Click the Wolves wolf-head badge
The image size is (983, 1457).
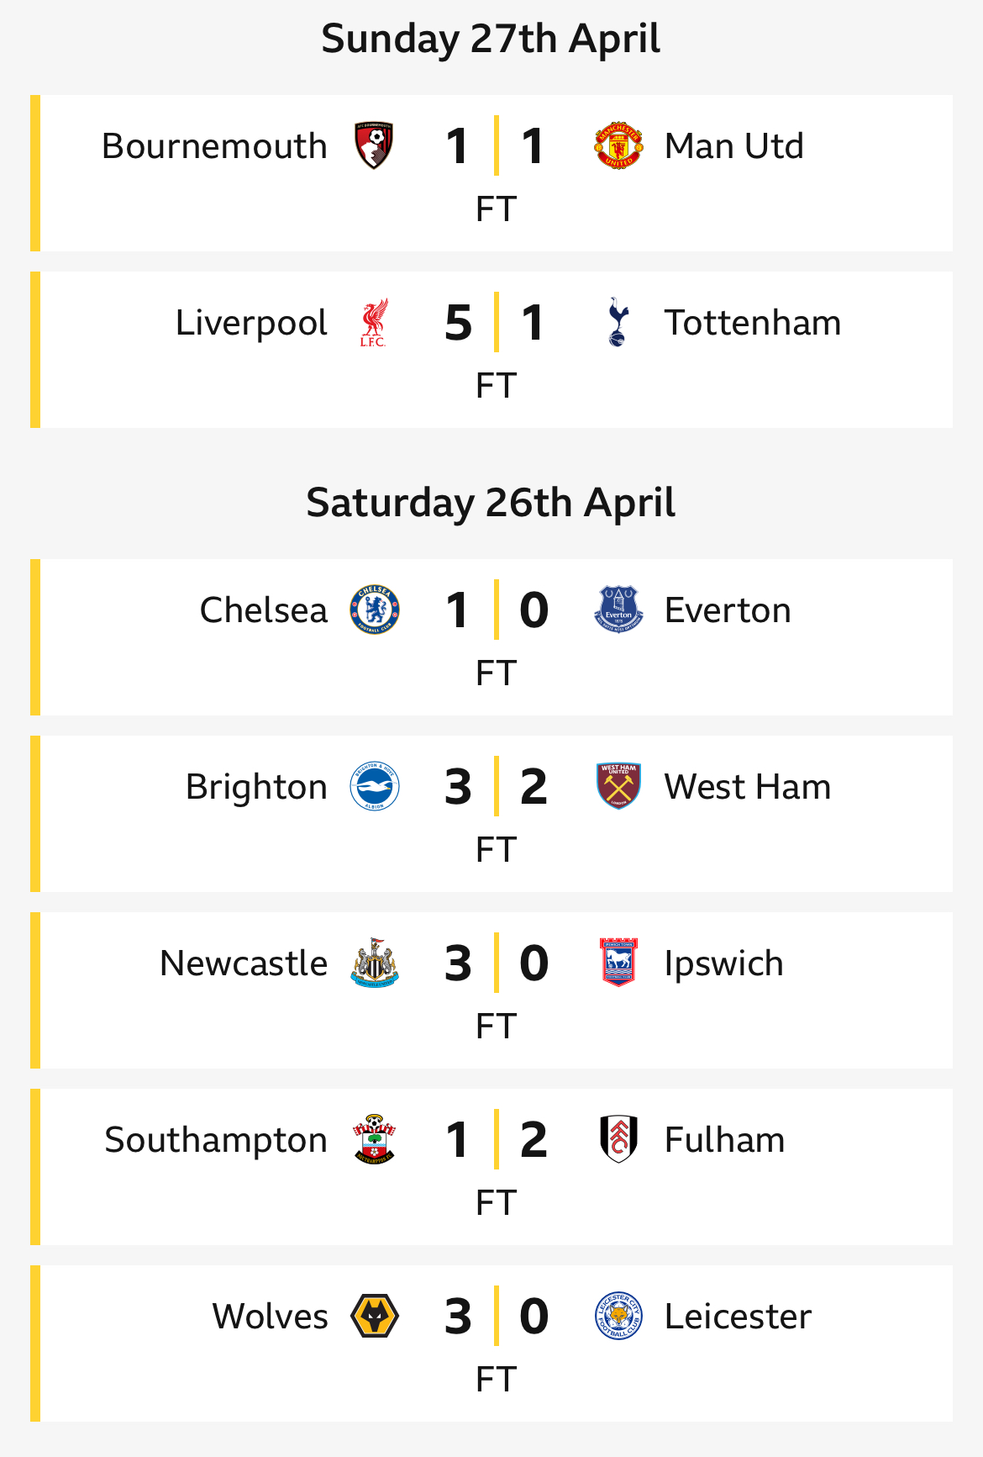click(x=375, y=1317)
